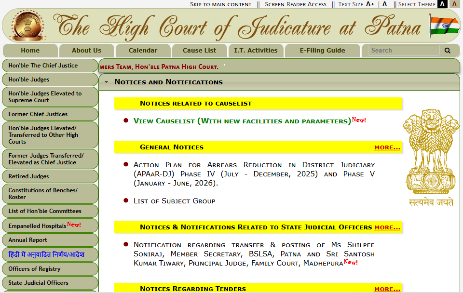The image size is (463, 293).
Task: Click the national emblem Satyameva Jayate image
Action: (431, 158)
